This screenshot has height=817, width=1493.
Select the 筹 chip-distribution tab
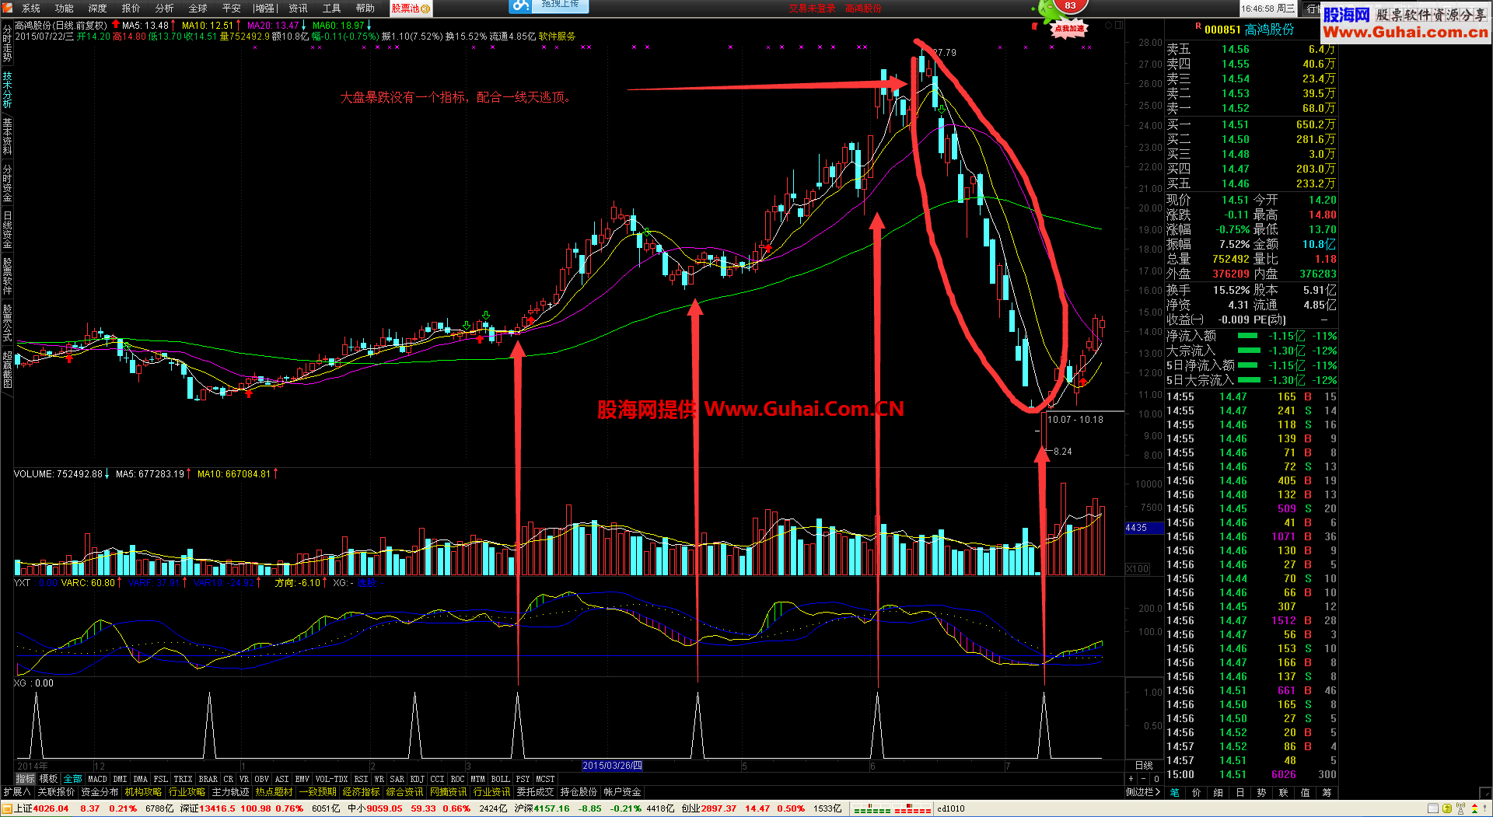point(1327,792)
